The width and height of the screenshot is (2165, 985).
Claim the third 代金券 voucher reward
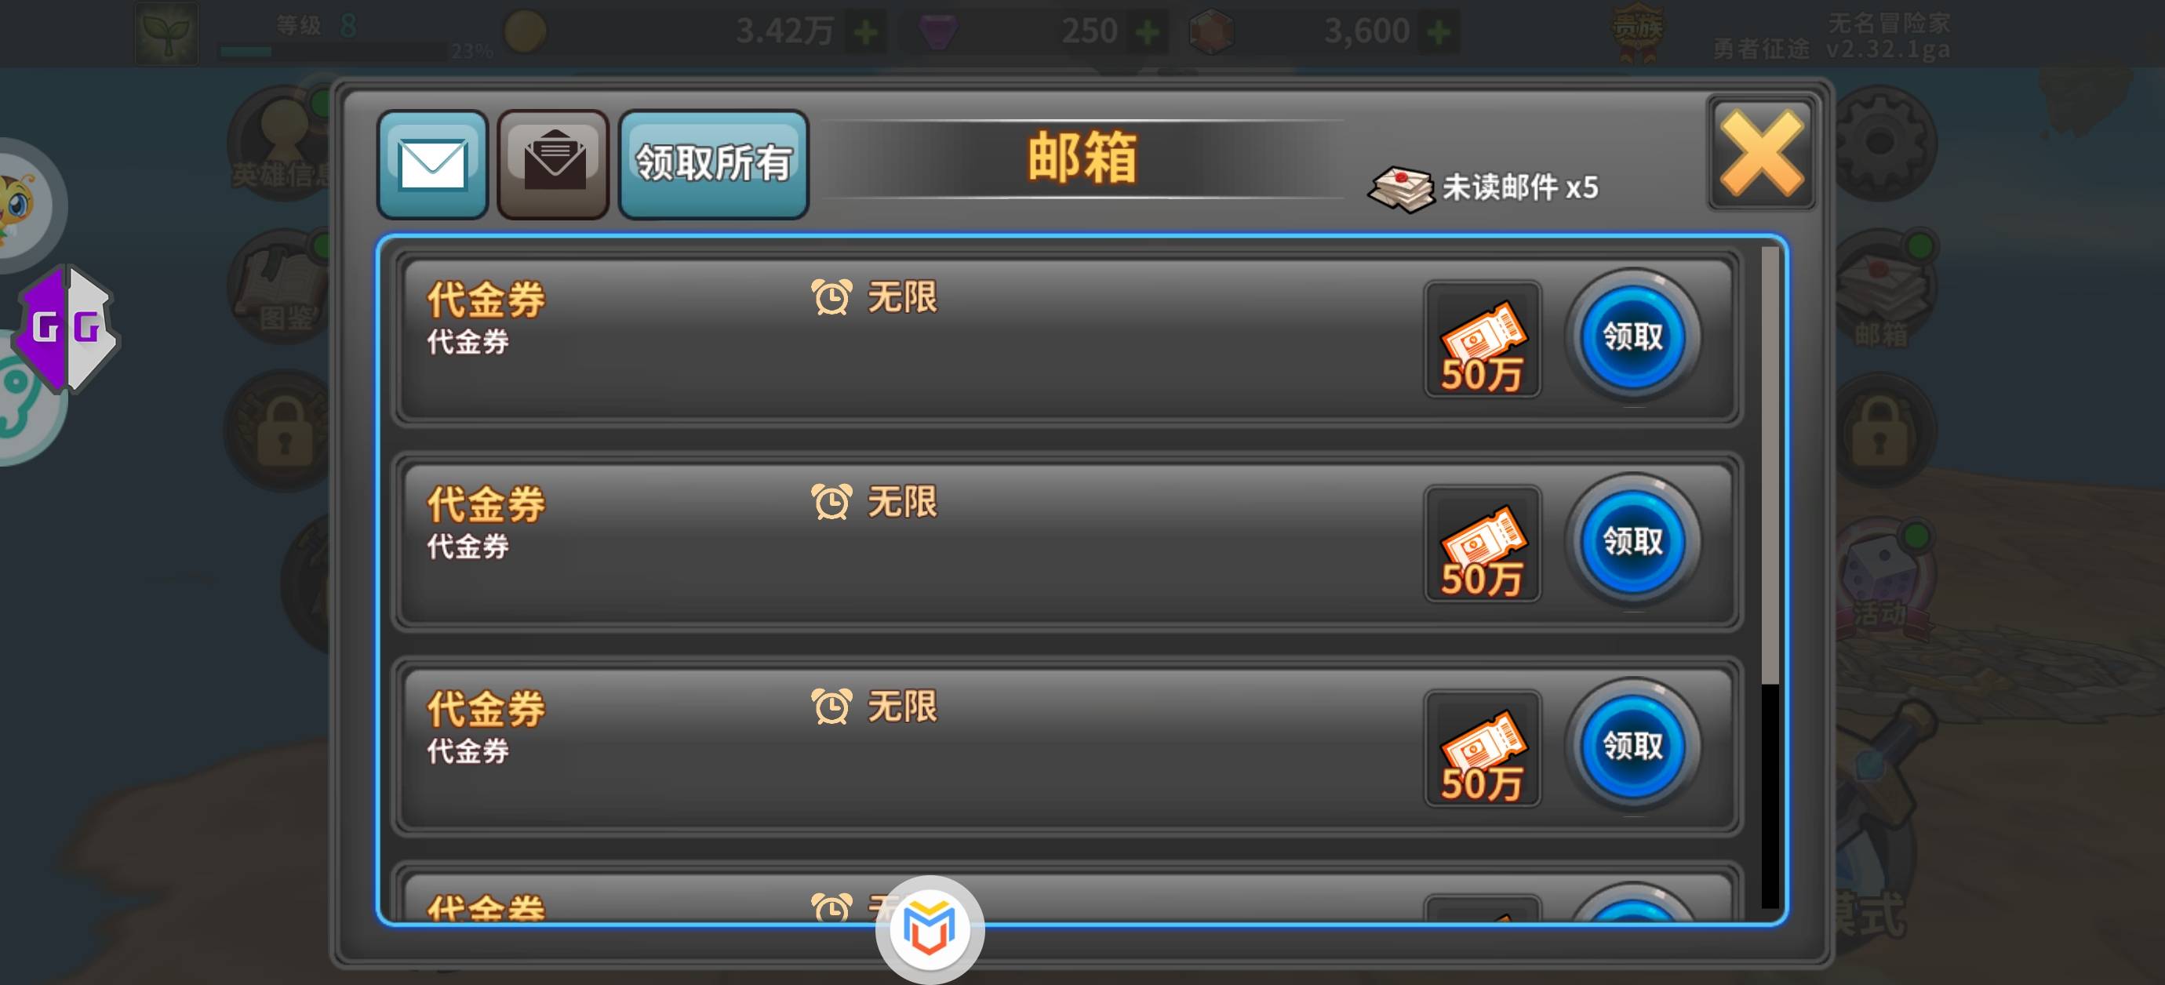click(1632, 746)
